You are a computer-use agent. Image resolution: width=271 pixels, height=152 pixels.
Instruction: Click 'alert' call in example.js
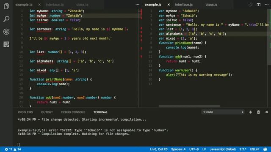(170, 75)
